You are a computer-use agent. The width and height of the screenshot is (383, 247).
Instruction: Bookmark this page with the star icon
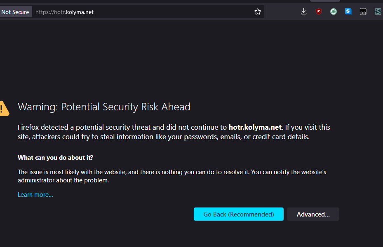pos(258,12)
